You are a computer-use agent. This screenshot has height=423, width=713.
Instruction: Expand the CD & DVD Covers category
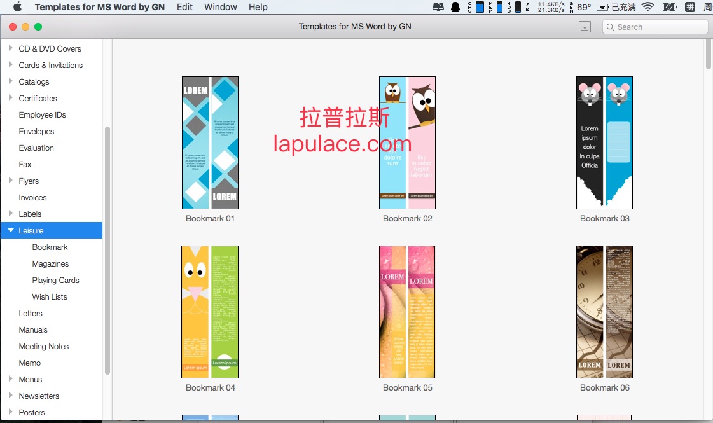[x=11, y=48]
